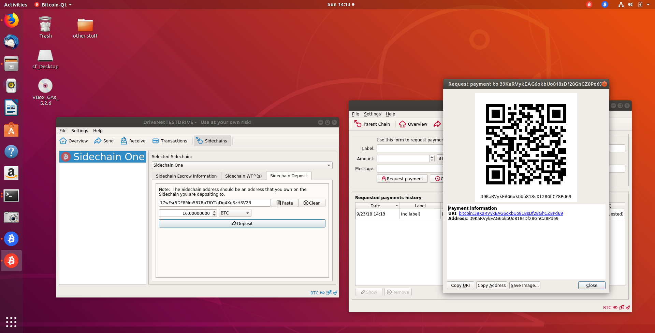
Task: Open Help menu in DriveNet window
Action: tap(98, 131)
